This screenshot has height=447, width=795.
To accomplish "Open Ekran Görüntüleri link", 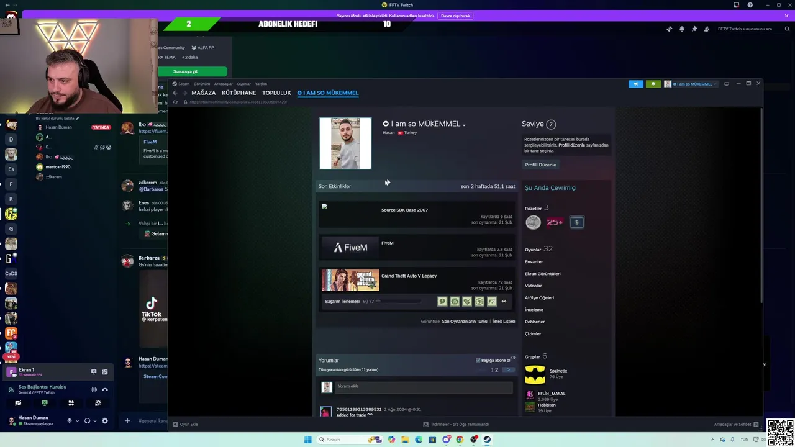I will tap(543, 274).
